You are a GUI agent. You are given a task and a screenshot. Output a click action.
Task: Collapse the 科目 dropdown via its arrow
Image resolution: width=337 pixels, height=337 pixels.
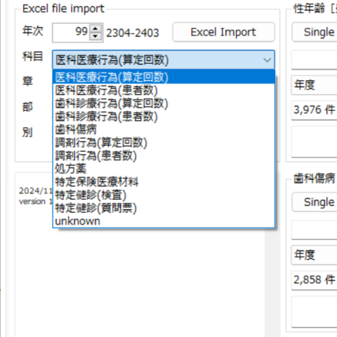click(x=267, y=60)
